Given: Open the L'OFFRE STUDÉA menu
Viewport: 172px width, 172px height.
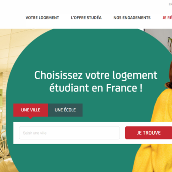Looking at the screenshot, I should (x=86, y=18).
